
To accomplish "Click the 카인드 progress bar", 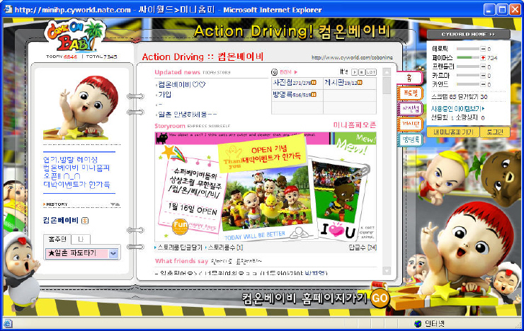I will (468, 84).
